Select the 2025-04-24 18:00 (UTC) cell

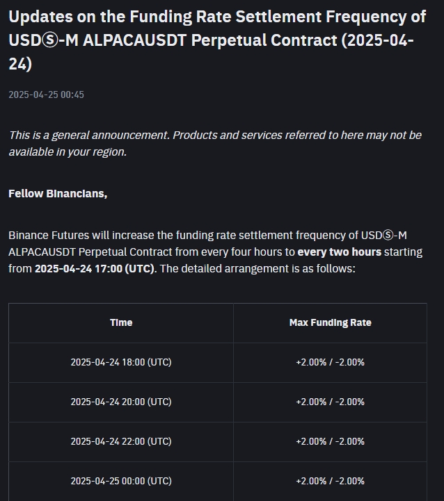coord(121,362)
